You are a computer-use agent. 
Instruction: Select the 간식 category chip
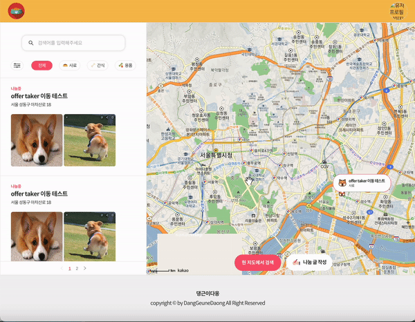(x=98, y=66)
